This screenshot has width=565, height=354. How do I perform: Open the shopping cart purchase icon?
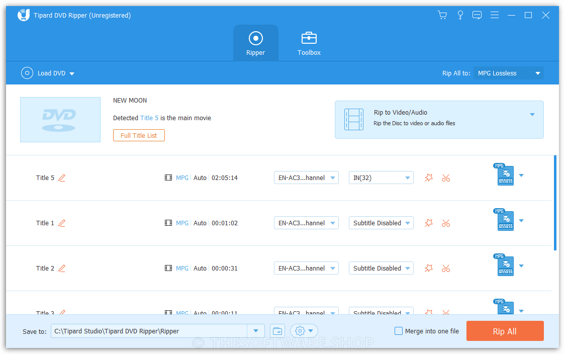(442, 15)
